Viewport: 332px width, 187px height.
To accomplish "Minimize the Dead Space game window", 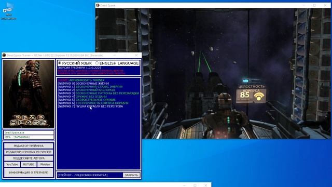I will coord(304,5).
